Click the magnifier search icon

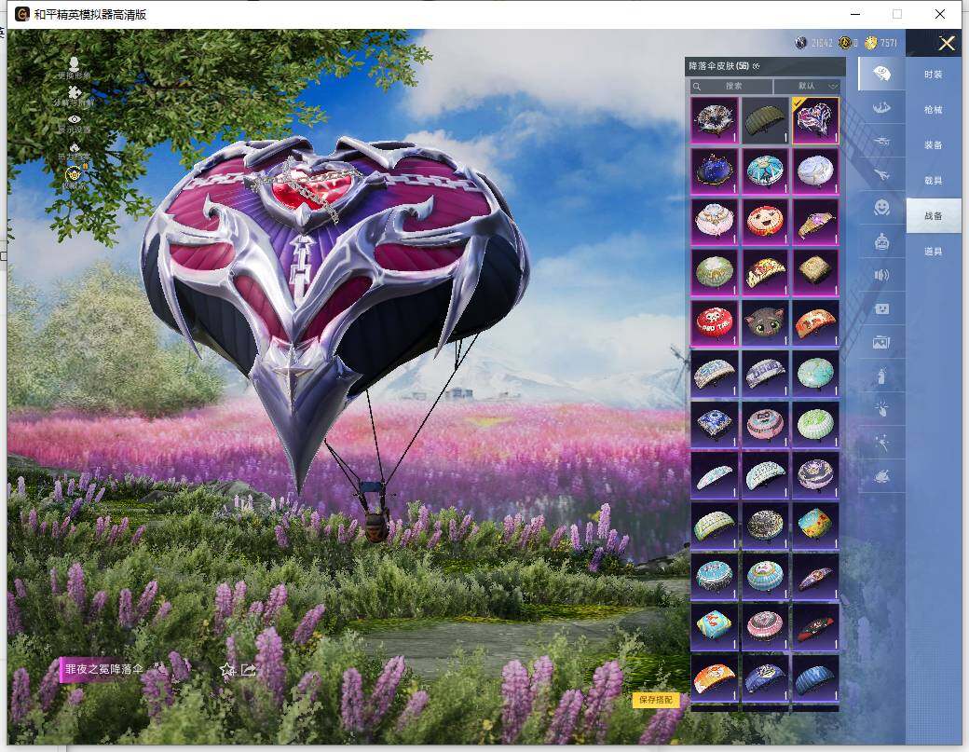point(697,87)
